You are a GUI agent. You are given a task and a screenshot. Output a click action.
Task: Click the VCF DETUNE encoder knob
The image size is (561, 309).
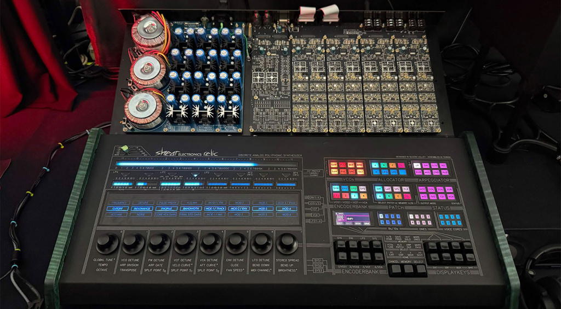(x=185, y=243)
